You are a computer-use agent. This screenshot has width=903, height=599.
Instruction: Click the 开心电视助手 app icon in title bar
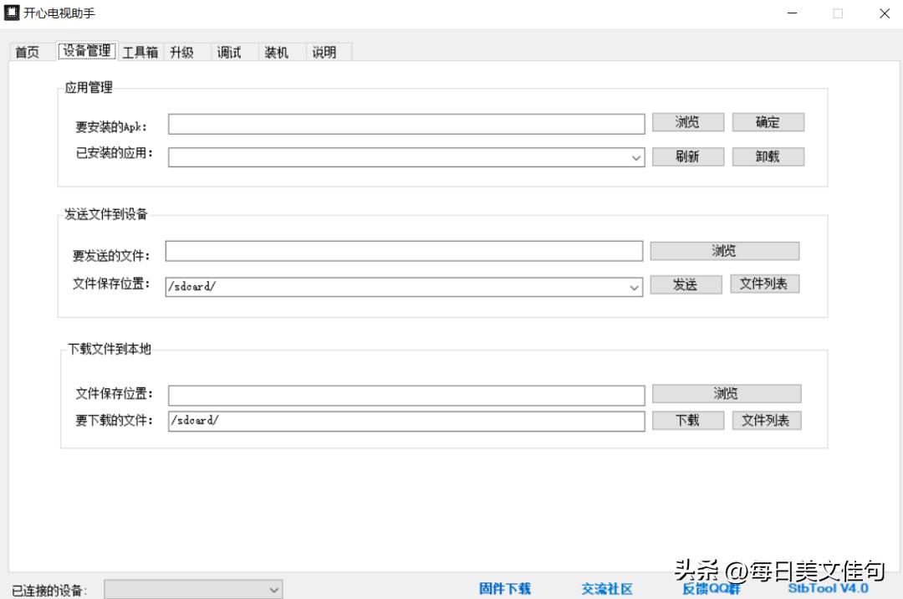click(12, 13)
